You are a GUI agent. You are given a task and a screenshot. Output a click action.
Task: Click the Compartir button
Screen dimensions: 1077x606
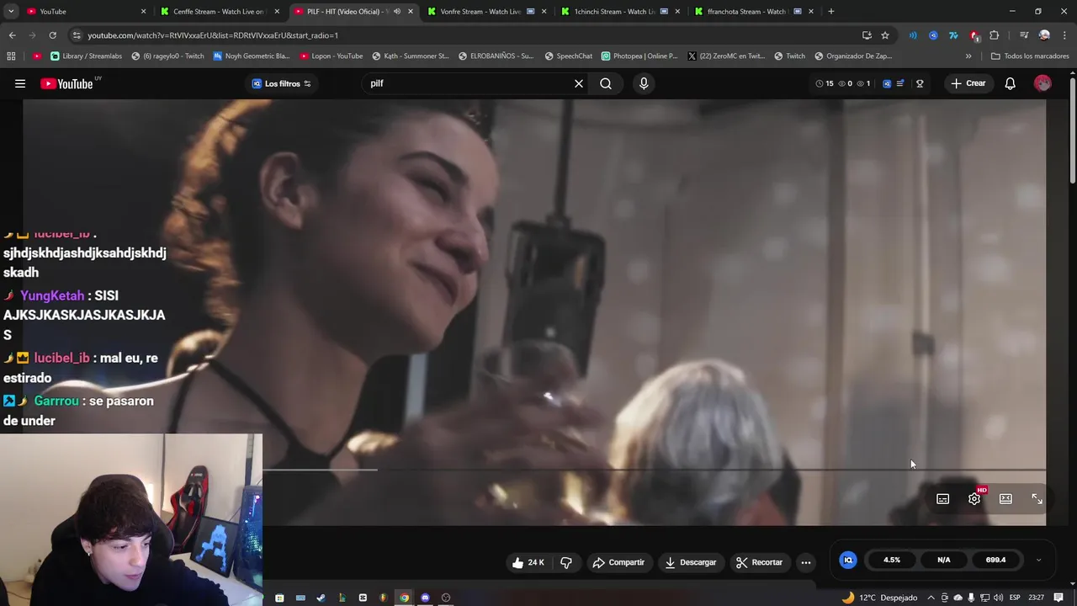(618, 562)
